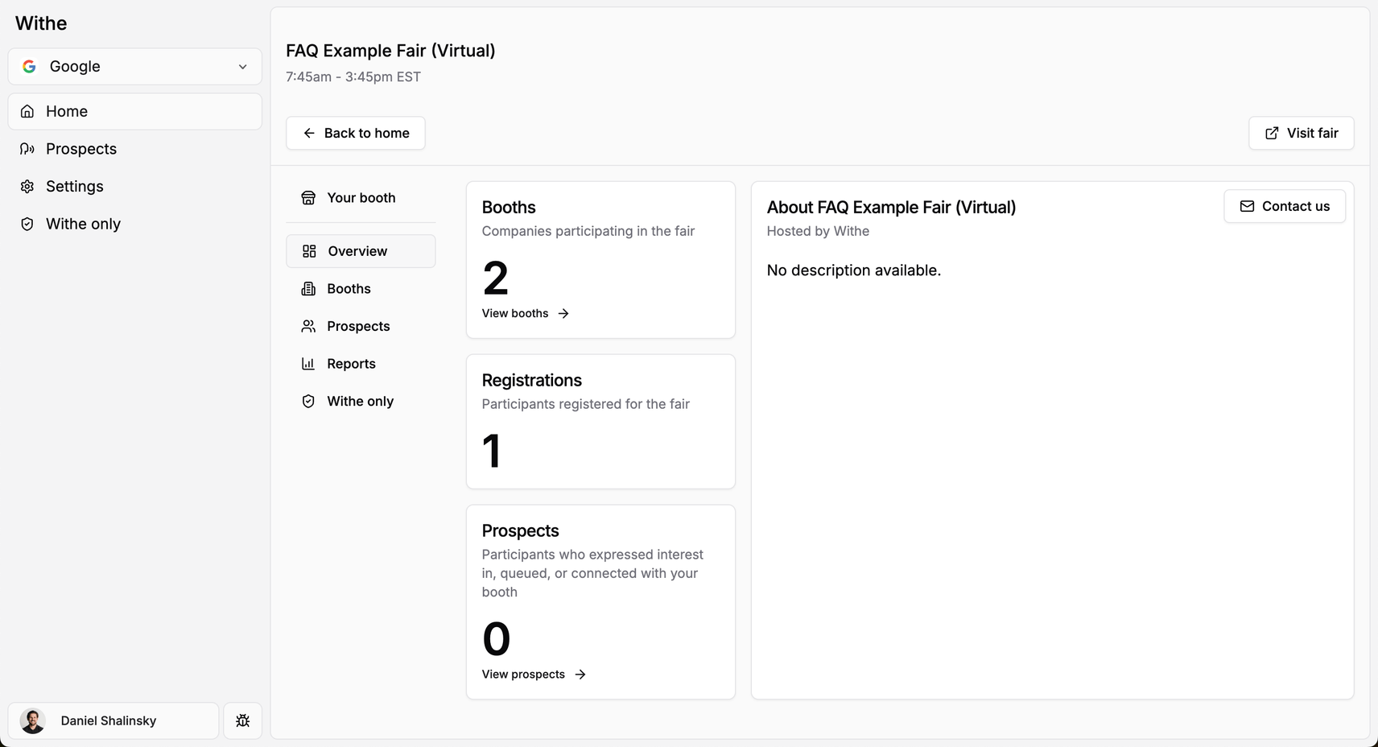Click the Withe logo text
The width and height of the screenshot is (1378, 747).
coord(41,23)
